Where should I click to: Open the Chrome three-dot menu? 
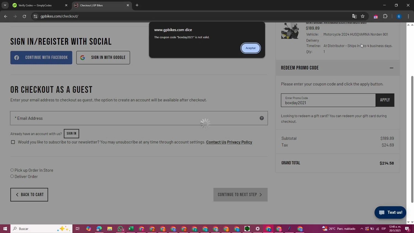pos(408,16)
